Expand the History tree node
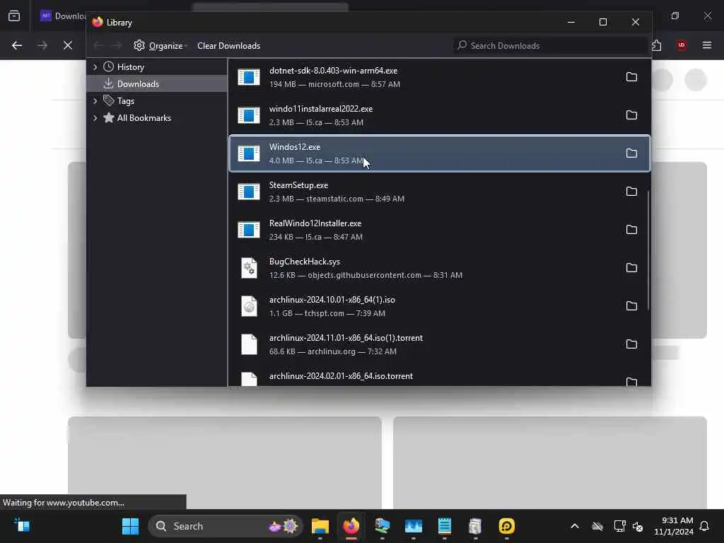 95,67
